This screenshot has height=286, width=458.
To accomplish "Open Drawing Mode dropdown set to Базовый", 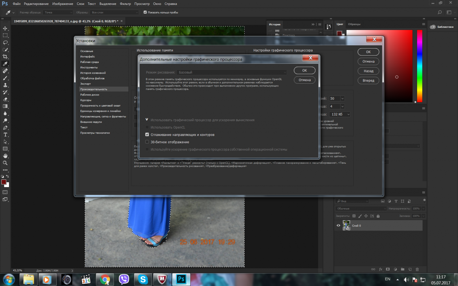I will [x=232, y=72].
